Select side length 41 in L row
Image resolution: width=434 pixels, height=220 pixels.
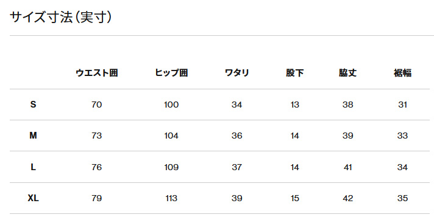tap(347, 167)
